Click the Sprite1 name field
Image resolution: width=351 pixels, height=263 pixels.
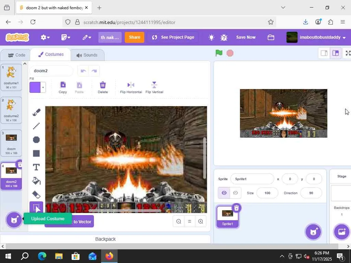pos(252,179)
